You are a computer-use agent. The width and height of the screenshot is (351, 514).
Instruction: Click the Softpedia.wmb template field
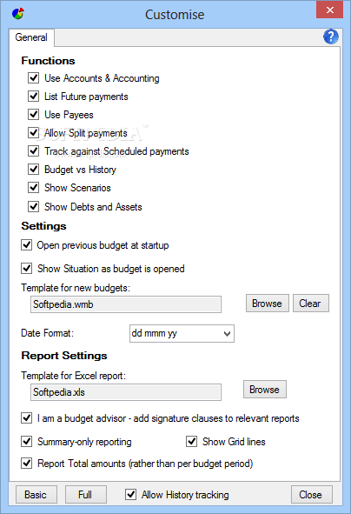point(126,304)
